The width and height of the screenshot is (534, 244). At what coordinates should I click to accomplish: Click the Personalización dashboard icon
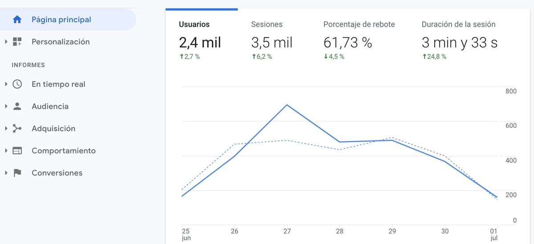17,42
